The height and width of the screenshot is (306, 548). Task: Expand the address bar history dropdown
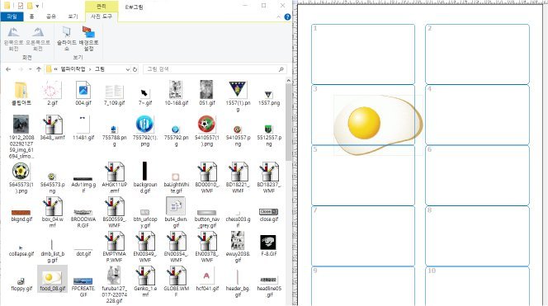tap(128, 69)
